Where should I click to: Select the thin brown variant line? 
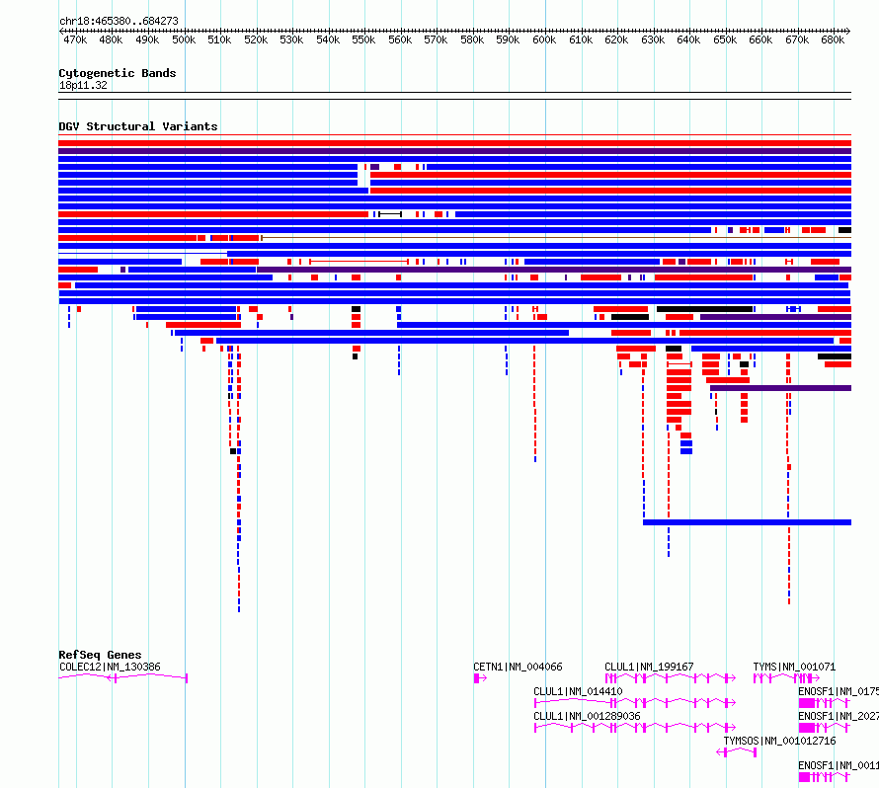coord(556,238)
